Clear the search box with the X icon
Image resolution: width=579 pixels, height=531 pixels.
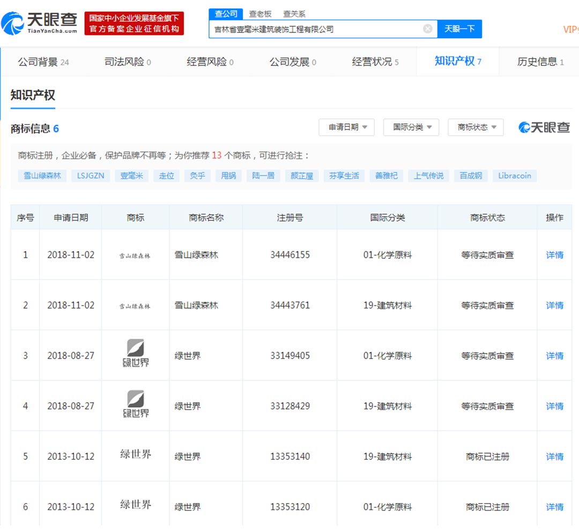[x=427, y=29]
